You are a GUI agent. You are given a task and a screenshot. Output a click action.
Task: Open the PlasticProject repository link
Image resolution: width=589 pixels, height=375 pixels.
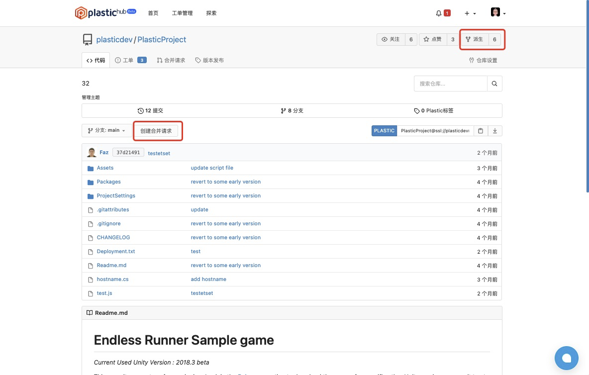click(x=162, y=39)
